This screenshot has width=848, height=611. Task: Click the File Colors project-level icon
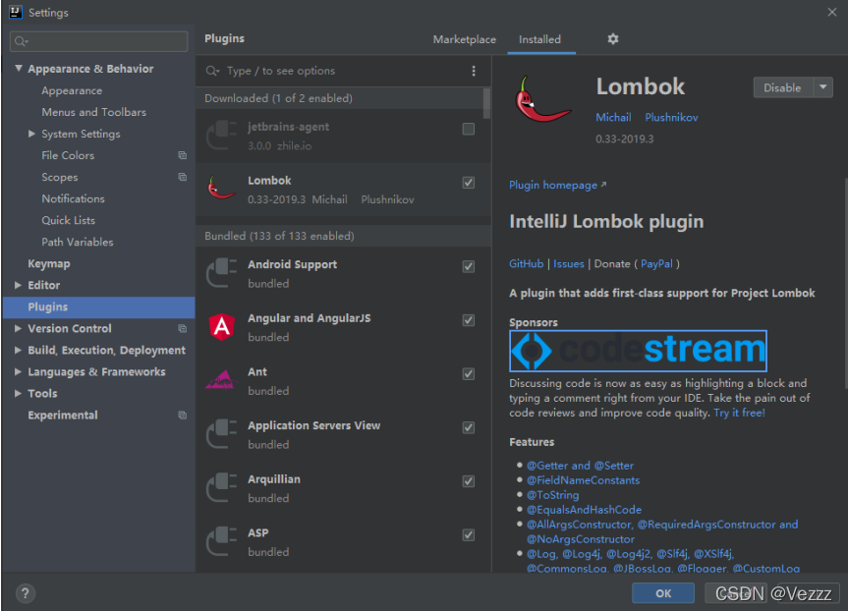(182, 155)
